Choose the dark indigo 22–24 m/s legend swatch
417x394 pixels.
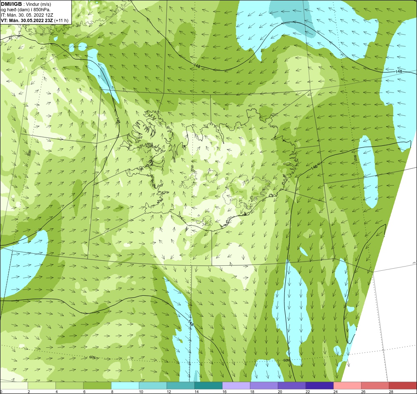pyautogui.click(x=319, y=386)
